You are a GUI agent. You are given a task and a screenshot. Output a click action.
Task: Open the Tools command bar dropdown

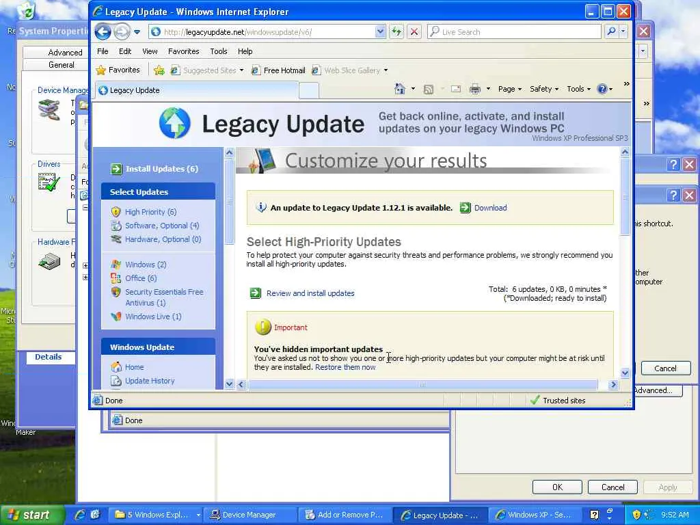(x=578, y=89)
